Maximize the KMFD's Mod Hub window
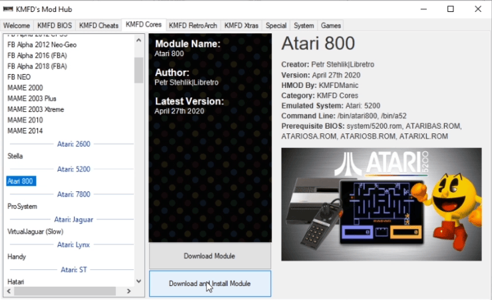 pyautogui.click(x=450, y=9)
